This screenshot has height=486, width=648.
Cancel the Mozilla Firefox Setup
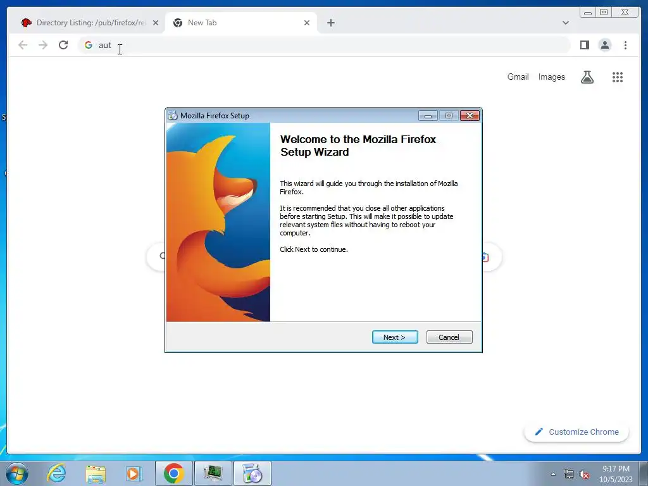pyautogui.click(x=449, y=337)
